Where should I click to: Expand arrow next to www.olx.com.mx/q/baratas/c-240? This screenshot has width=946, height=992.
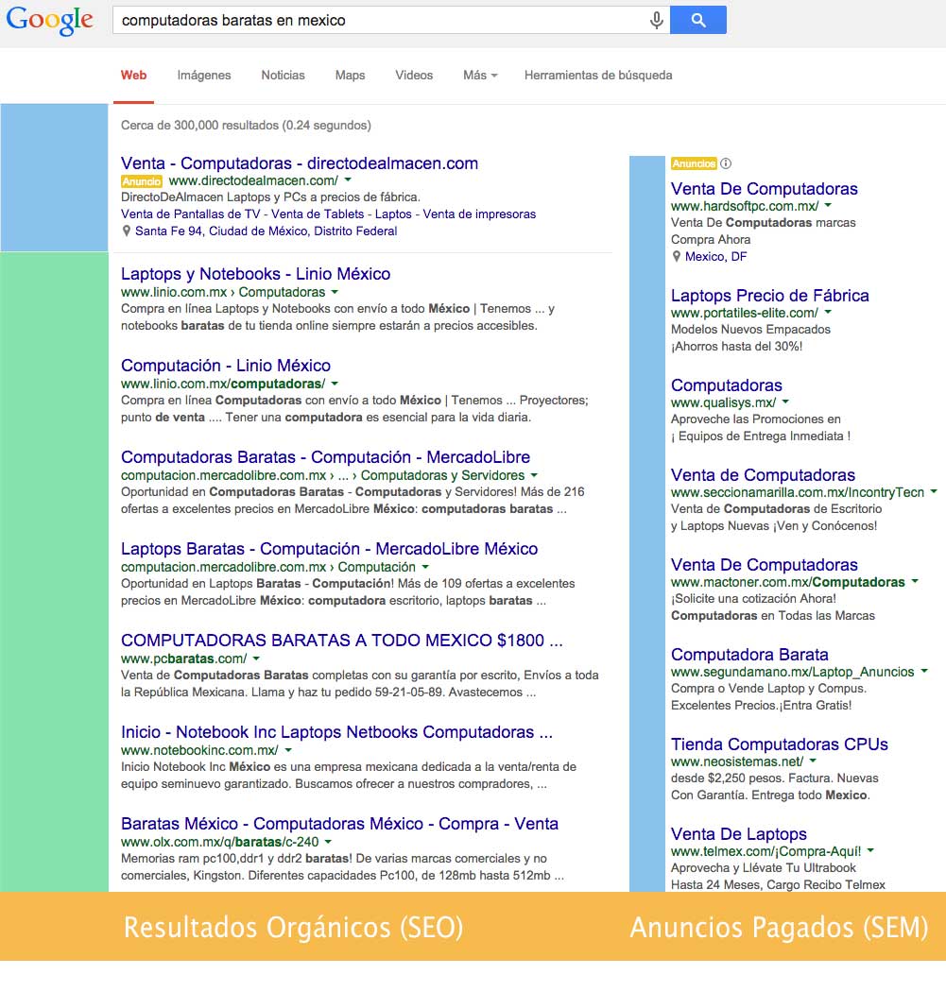[328, 842]
